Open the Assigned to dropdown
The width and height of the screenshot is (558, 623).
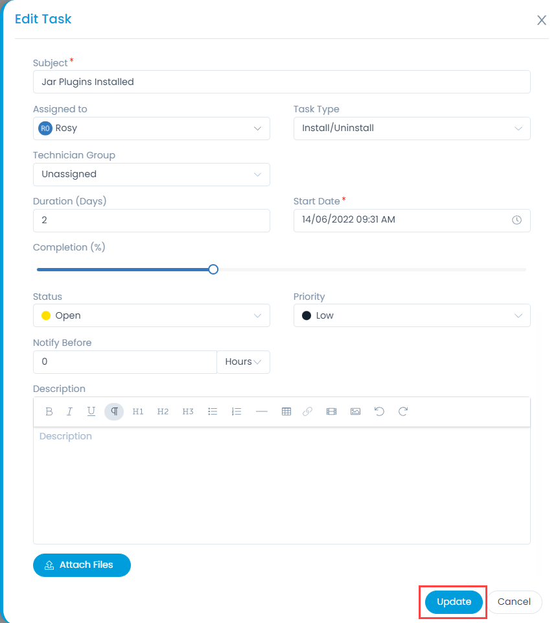pos(151,128)
